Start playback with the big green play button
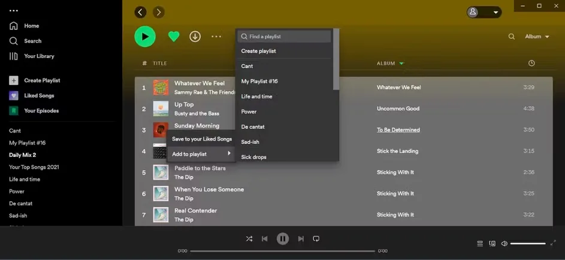 [x=145, y=37]
